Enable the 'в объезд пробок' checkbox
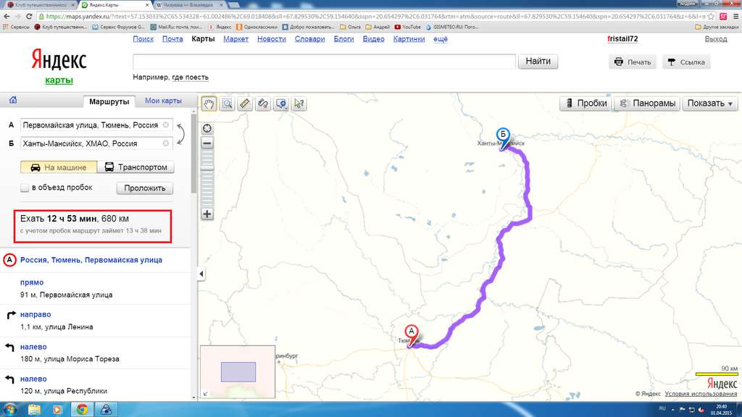742x417 pixels. 25,188
